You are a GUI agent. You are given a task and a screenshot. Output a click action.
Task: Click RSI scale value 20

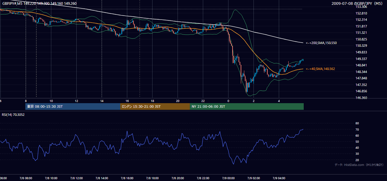coord(357,160)
